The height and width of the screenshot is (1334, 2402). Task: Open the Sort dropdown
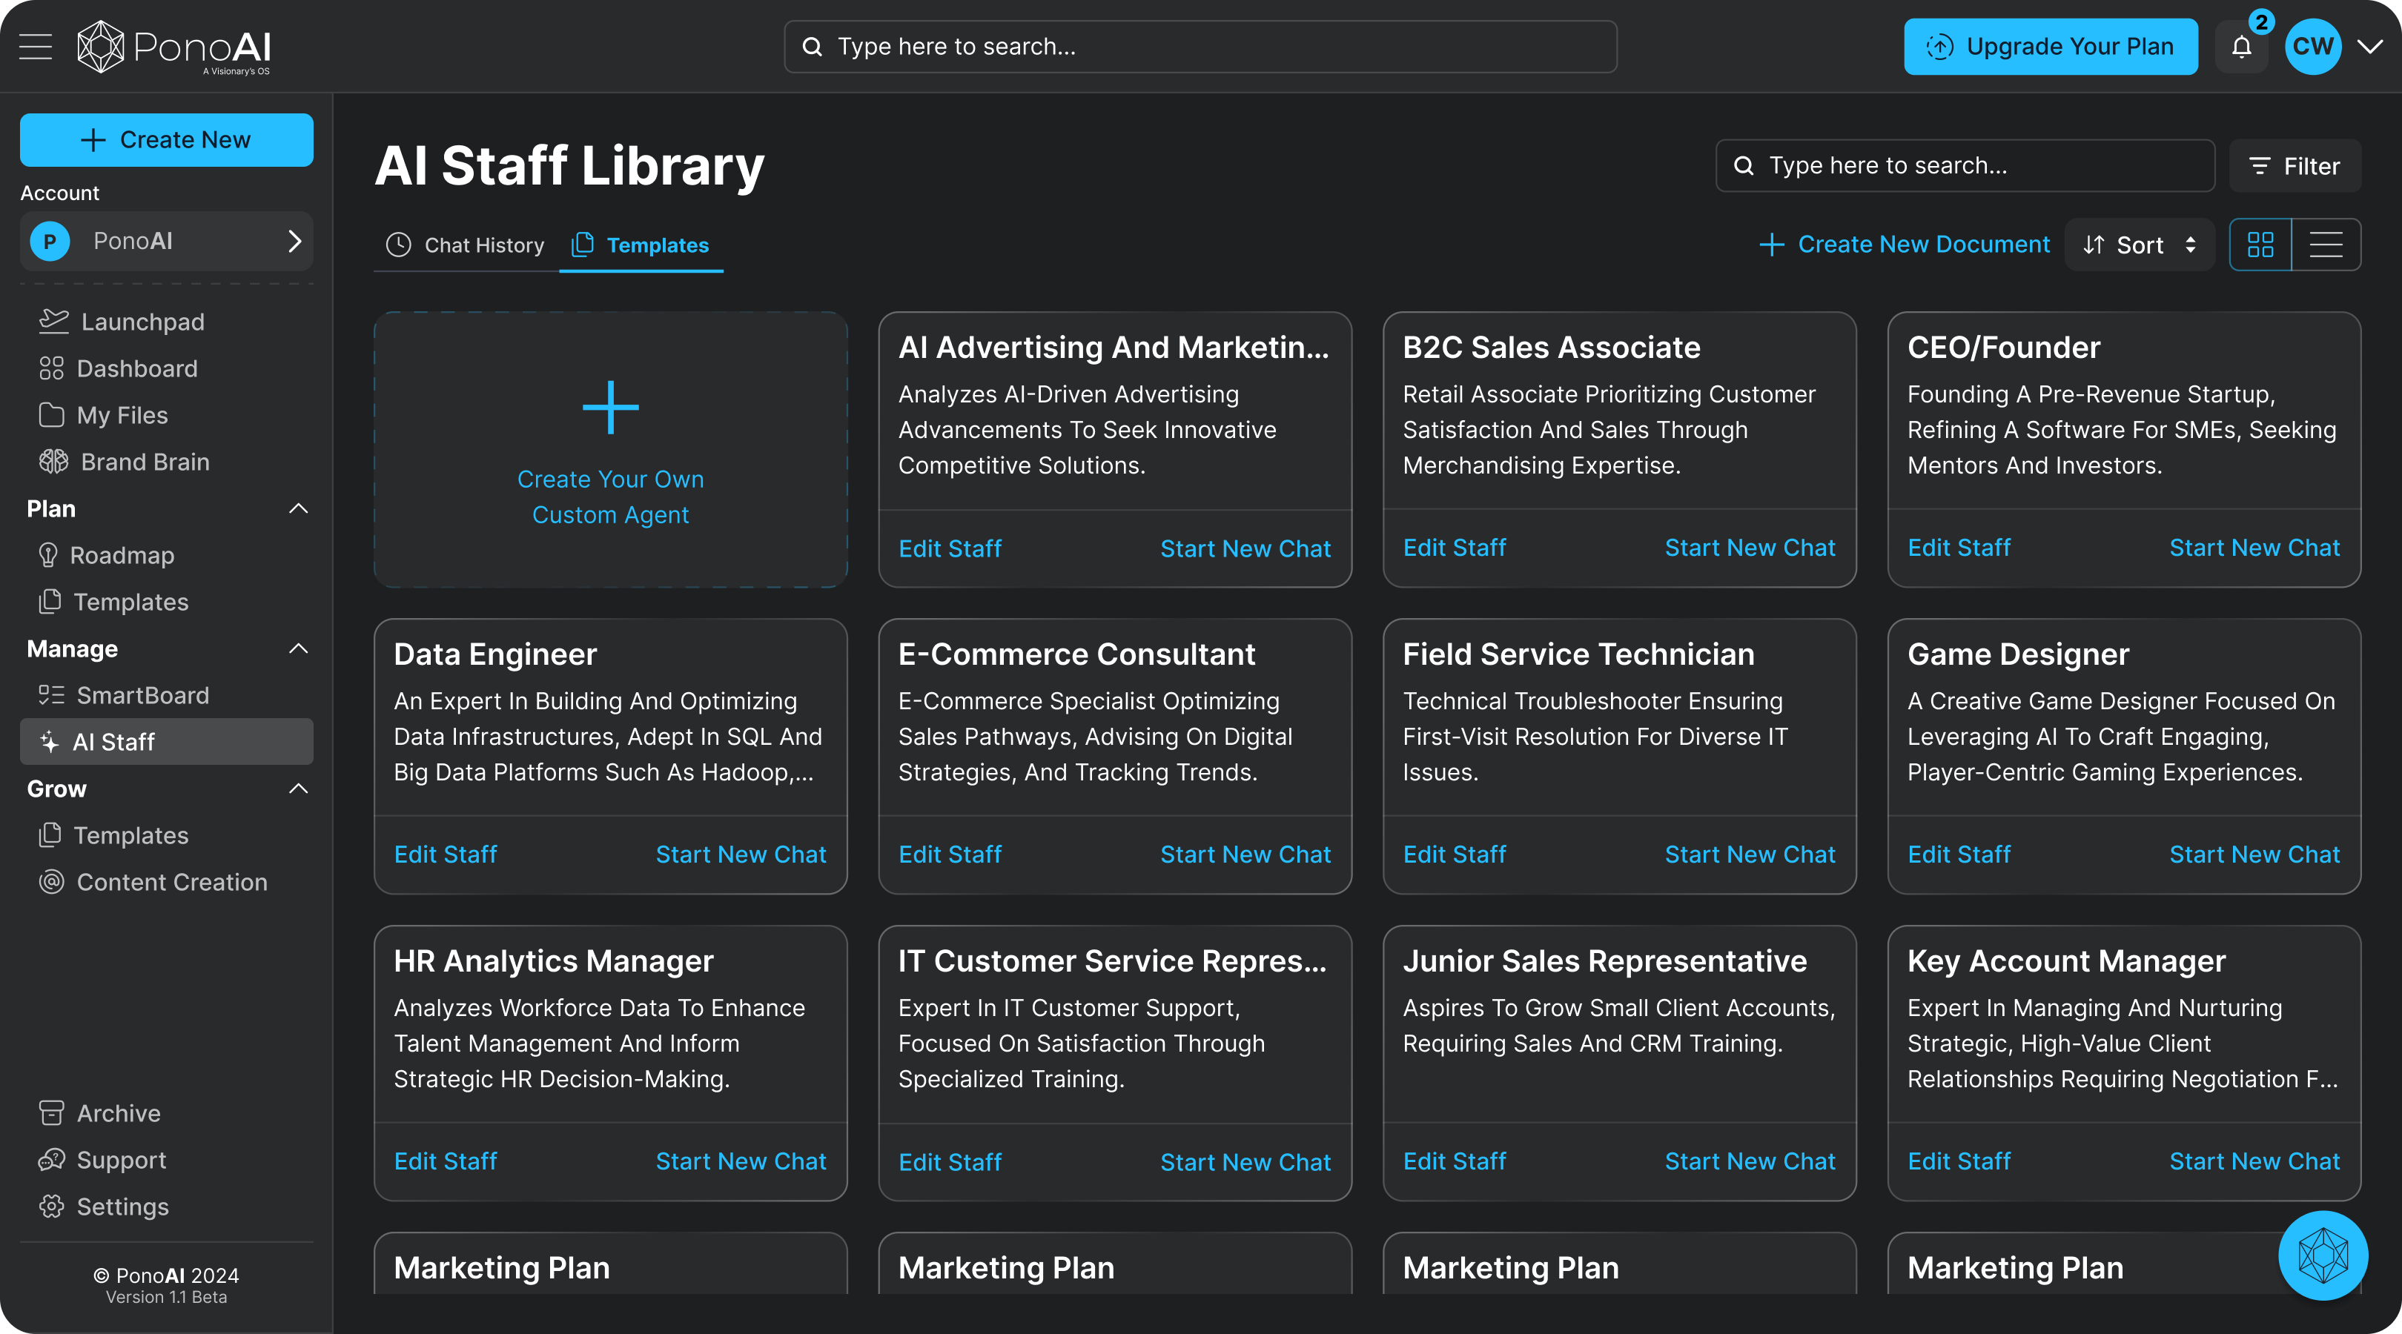(2139, 245)
